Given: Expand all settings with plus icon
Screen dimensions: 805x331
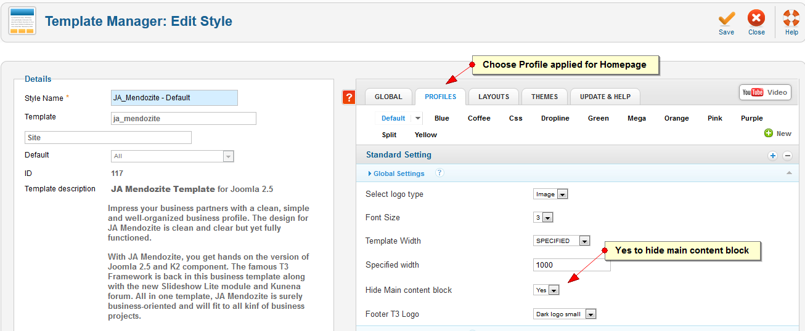Looking at the screenshot, I should pos(772,156).
